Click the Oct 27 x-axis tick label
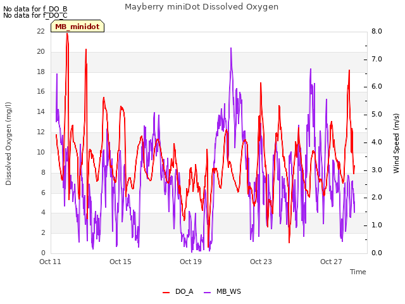 click(x=331, y=262)
